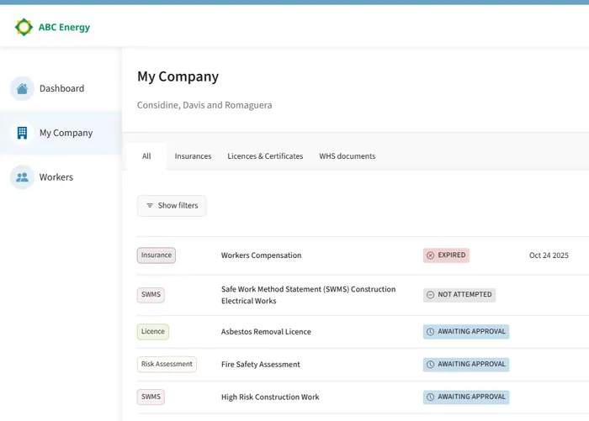Go to Workers in the sidebar
The height and width of the screenshot is (421, 589).
pyautogui.click(x=61, y=177)
